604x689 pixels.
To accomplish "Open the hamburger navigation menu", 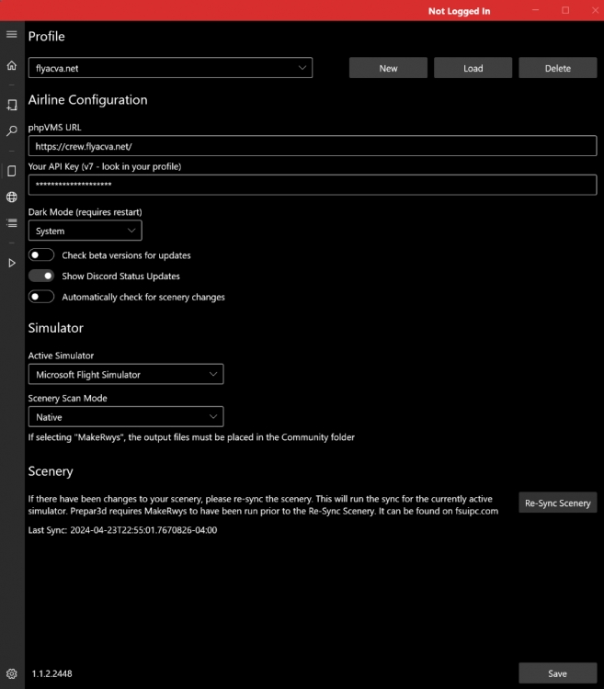I will coord(12,34).
